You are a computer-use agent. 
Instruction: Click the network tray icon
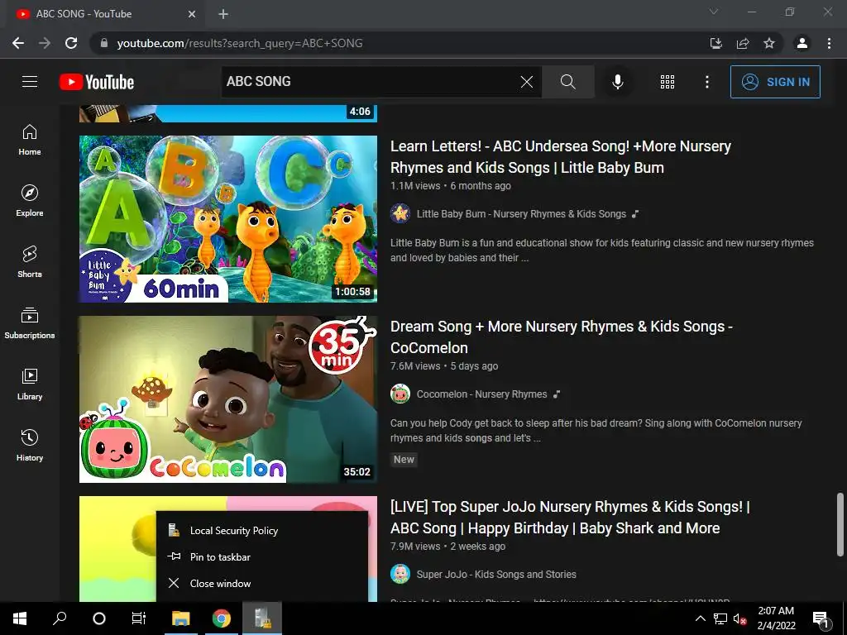point(720,618)
